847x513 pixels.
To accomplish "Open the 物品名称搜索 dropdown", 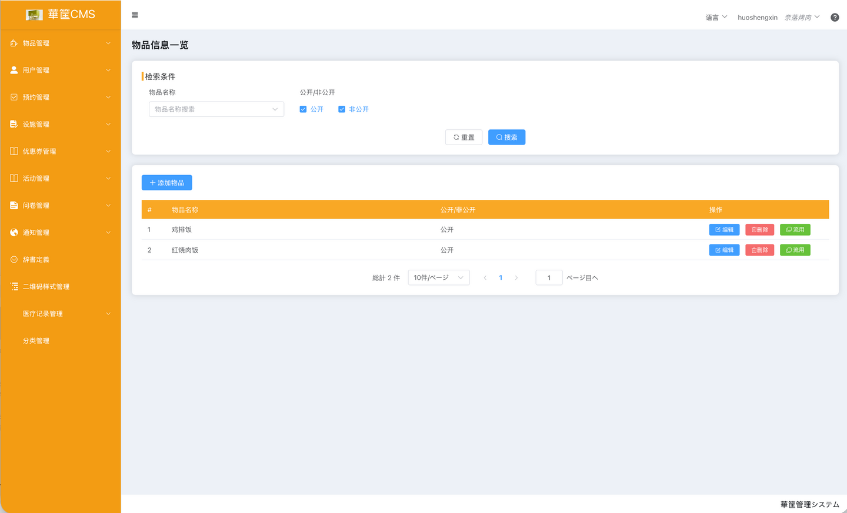I will tap(216, 109).
